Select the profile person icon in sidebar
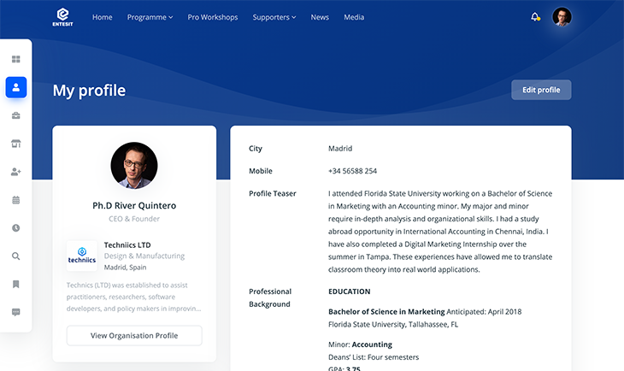Image resolution: width=624 pixels, height=371 pixels. point(16,87)
